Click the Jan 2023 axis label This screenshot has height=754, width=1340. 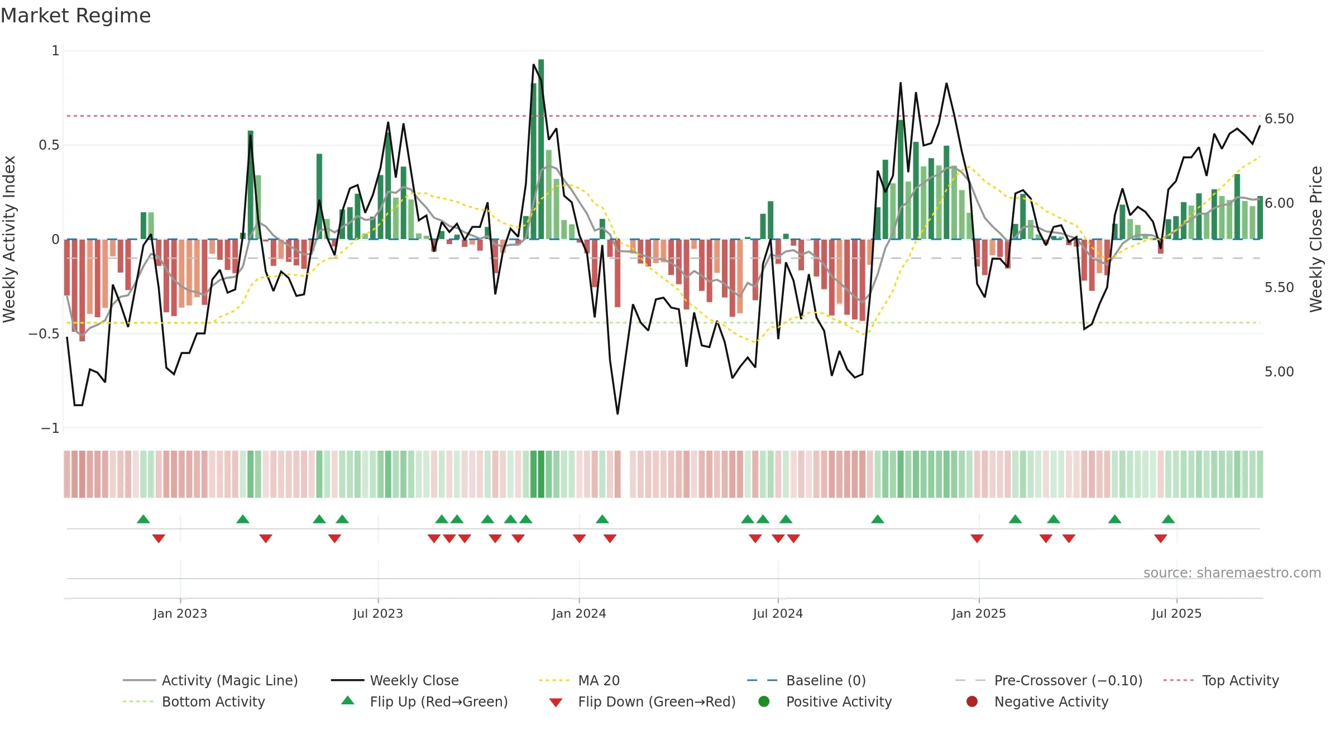(x=180, y=613)
